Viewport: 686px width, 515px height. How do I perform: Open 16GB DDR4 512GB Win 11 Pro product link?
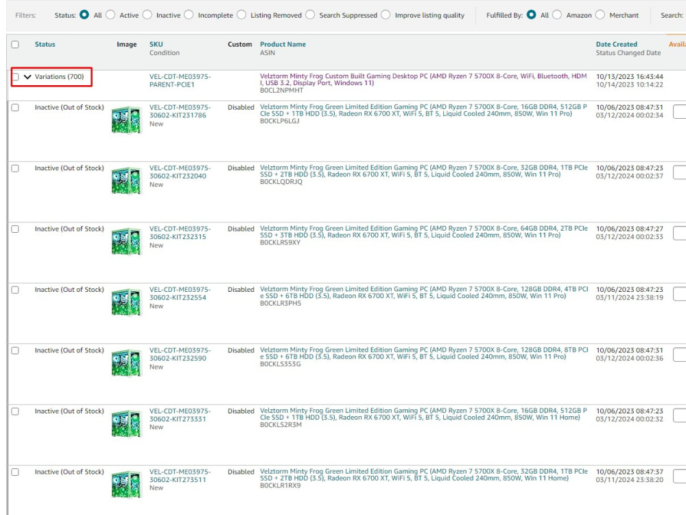pos(423,110)
